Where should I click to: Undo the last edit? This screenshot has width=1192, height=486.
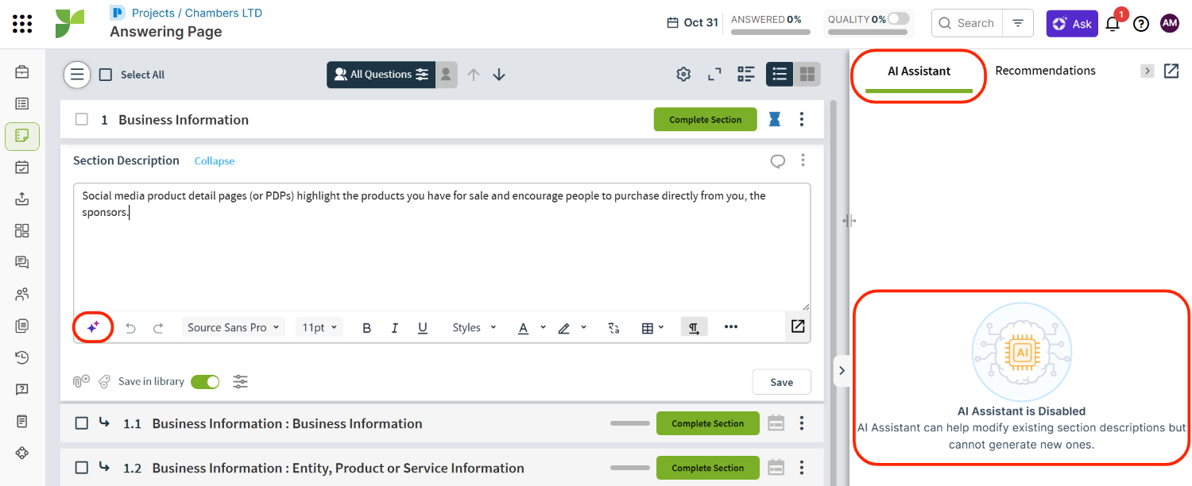131,328
